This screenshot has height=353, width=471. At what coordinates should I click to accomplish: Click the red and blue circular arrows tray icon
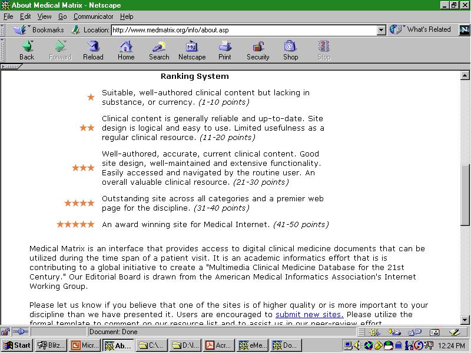click(x=419, y=345)
